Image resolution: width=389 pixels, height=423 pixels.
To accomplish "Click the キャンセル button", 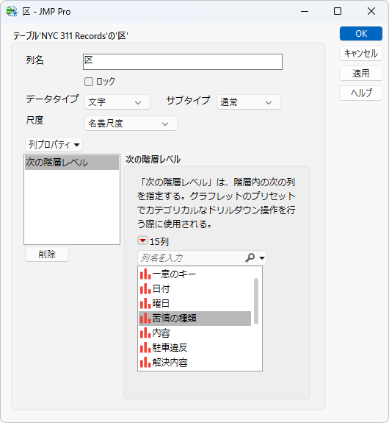I will pos(360,54).
